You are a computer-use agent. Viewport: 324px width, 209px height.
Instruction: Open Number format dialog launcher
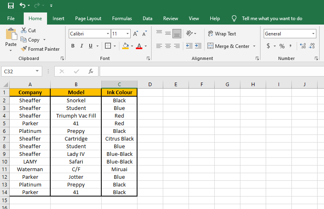[x=316, y=58]
